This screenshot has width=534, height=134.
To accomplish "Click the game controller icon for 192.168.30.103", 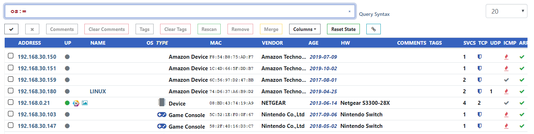I will coord(162,115).
